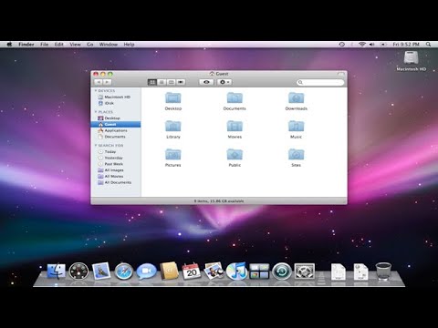Open the Trash in the Dock

[383, 271]
